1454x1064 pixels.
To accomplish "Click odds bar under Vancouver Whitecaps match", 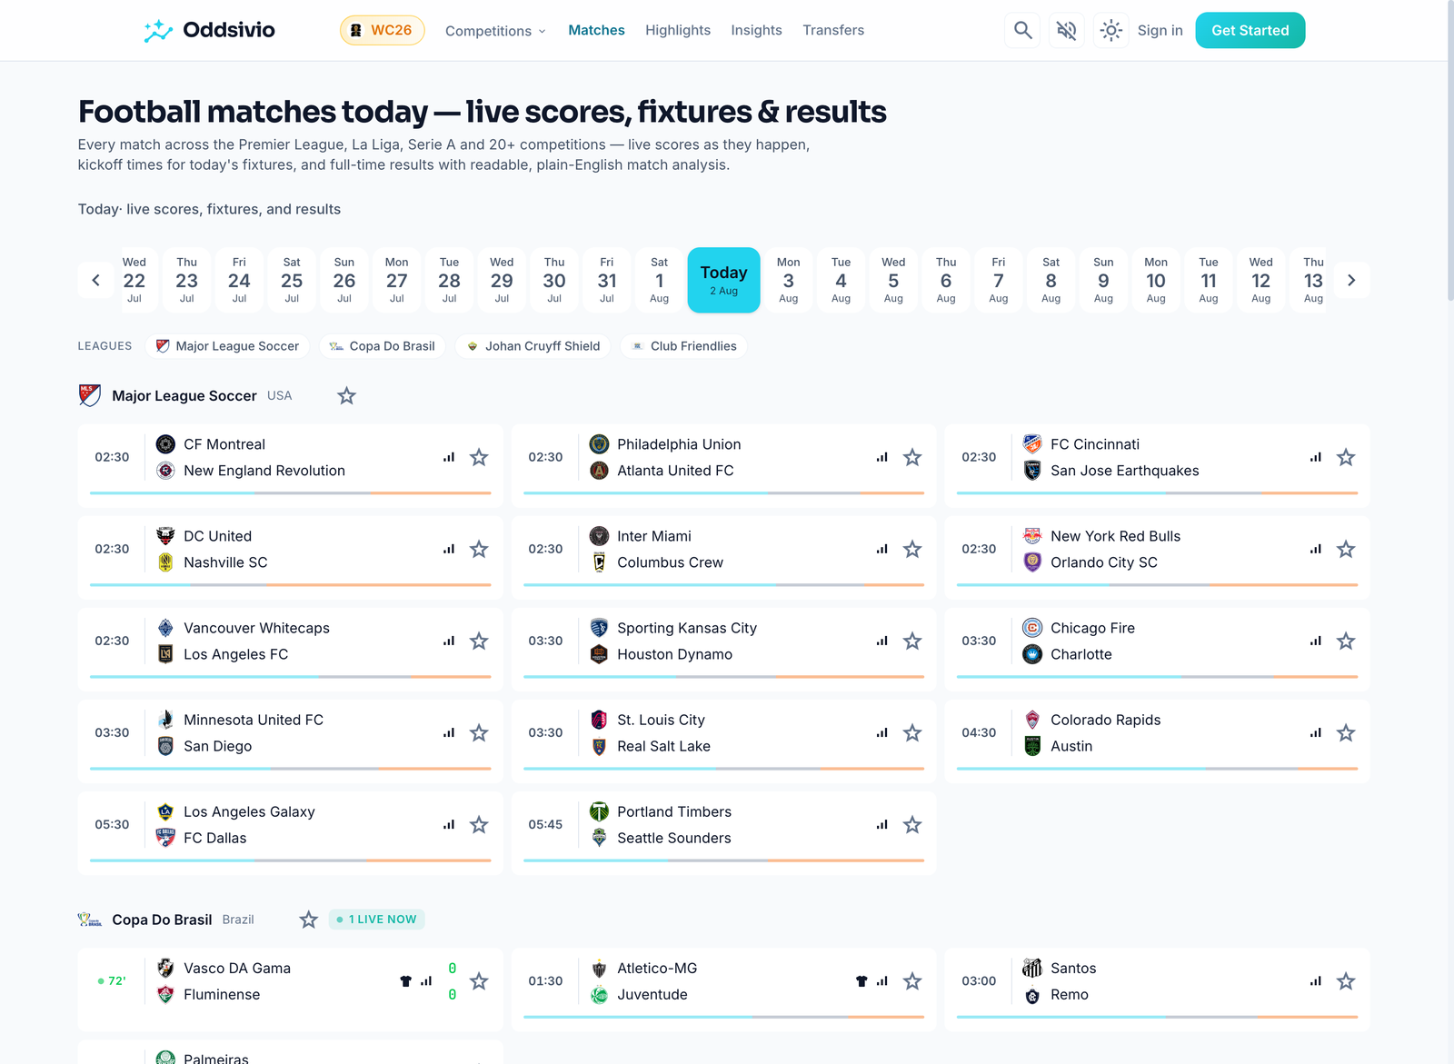I will click(x=290, y=677).
